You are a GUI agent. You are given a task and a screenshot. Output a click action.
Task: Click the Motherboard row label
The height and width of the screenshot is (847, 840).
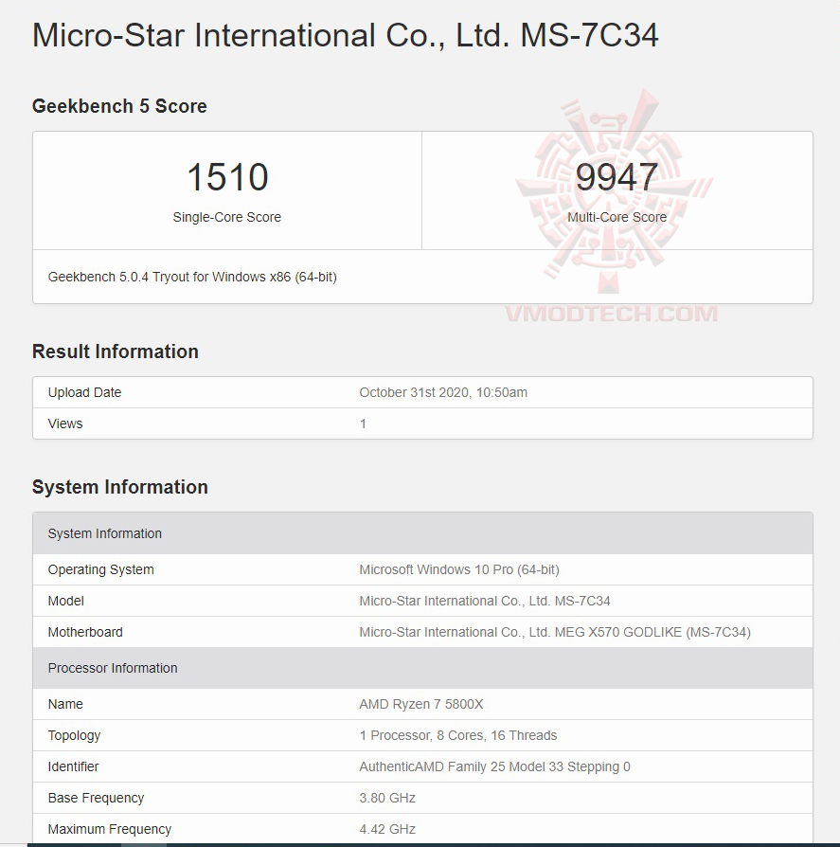(85, 633)
